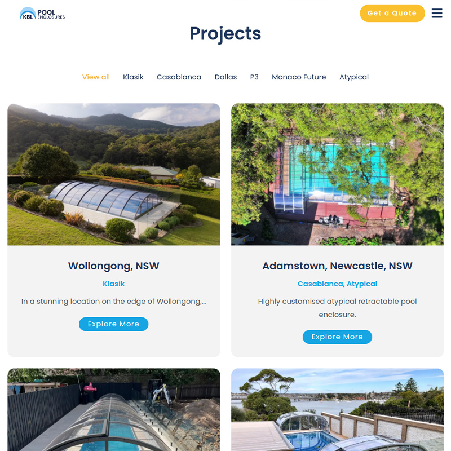Image resolution: width=451 pixels, height=451 pixels.
Task: Explore More for the Adamstown project
Action: click(337, 337)
